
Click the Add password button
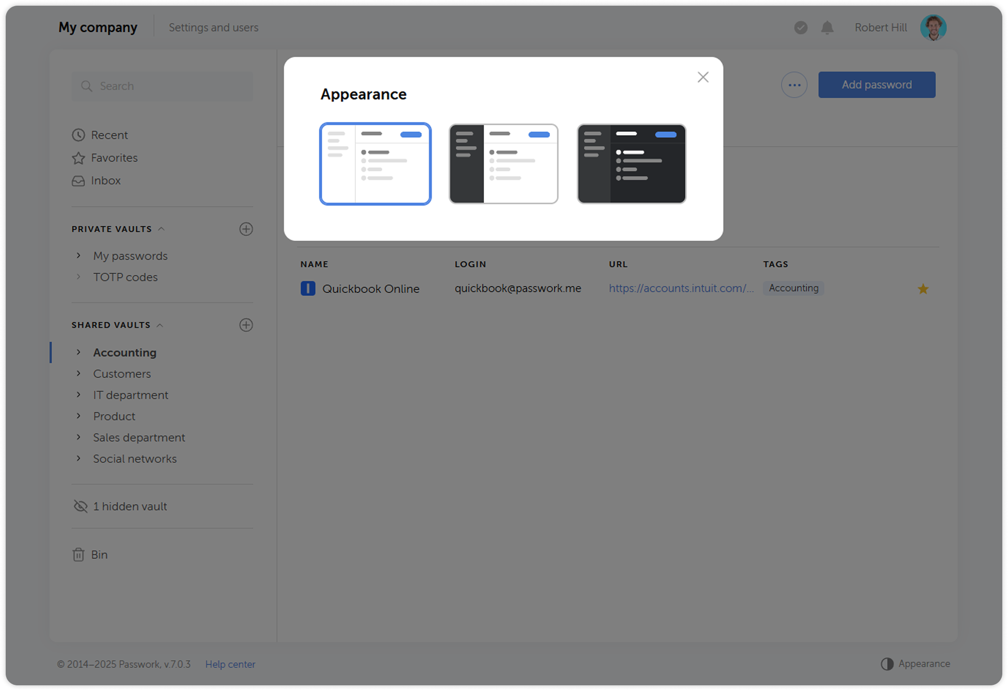(876, 84)
